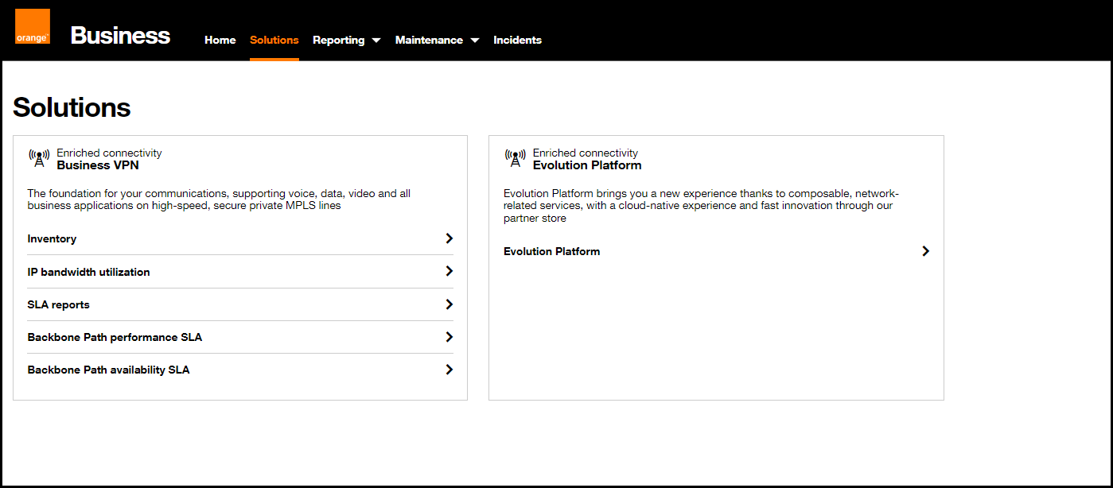Open the Maintenance menu label
1113x488 pixels.
(429, 40)
